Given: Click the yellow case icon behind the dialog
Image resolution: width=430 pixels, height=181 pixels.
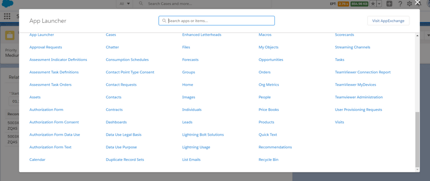Looking at the screenshot, I should (x=10, y=36).
